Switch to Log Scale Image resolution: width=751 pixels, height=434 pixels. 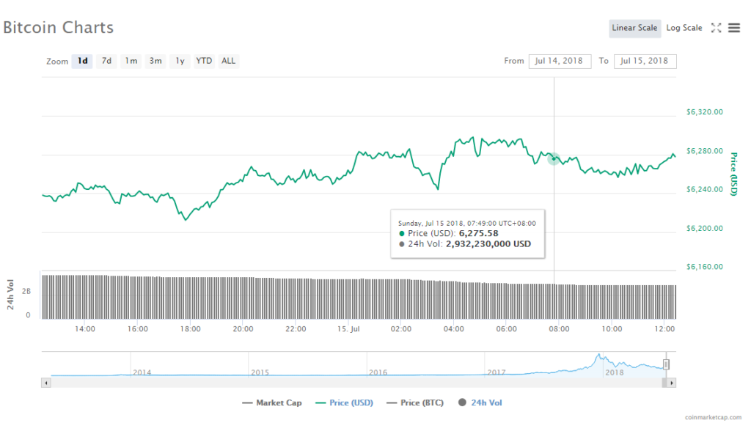[x=684, y=28]
